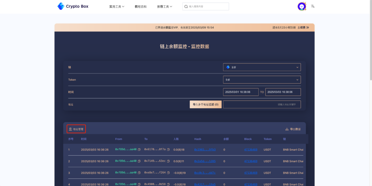Open the 推荐工具 menu
Image resolution: width=372 pixels, height=186 pixels.
[x=165, y=7]
